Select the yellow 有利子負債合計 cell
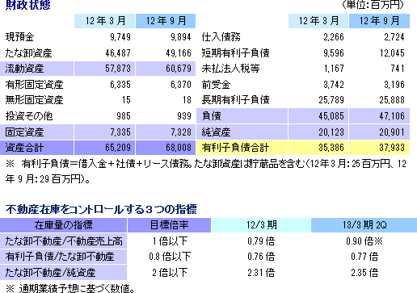The image size is (417, 293). 242,148
